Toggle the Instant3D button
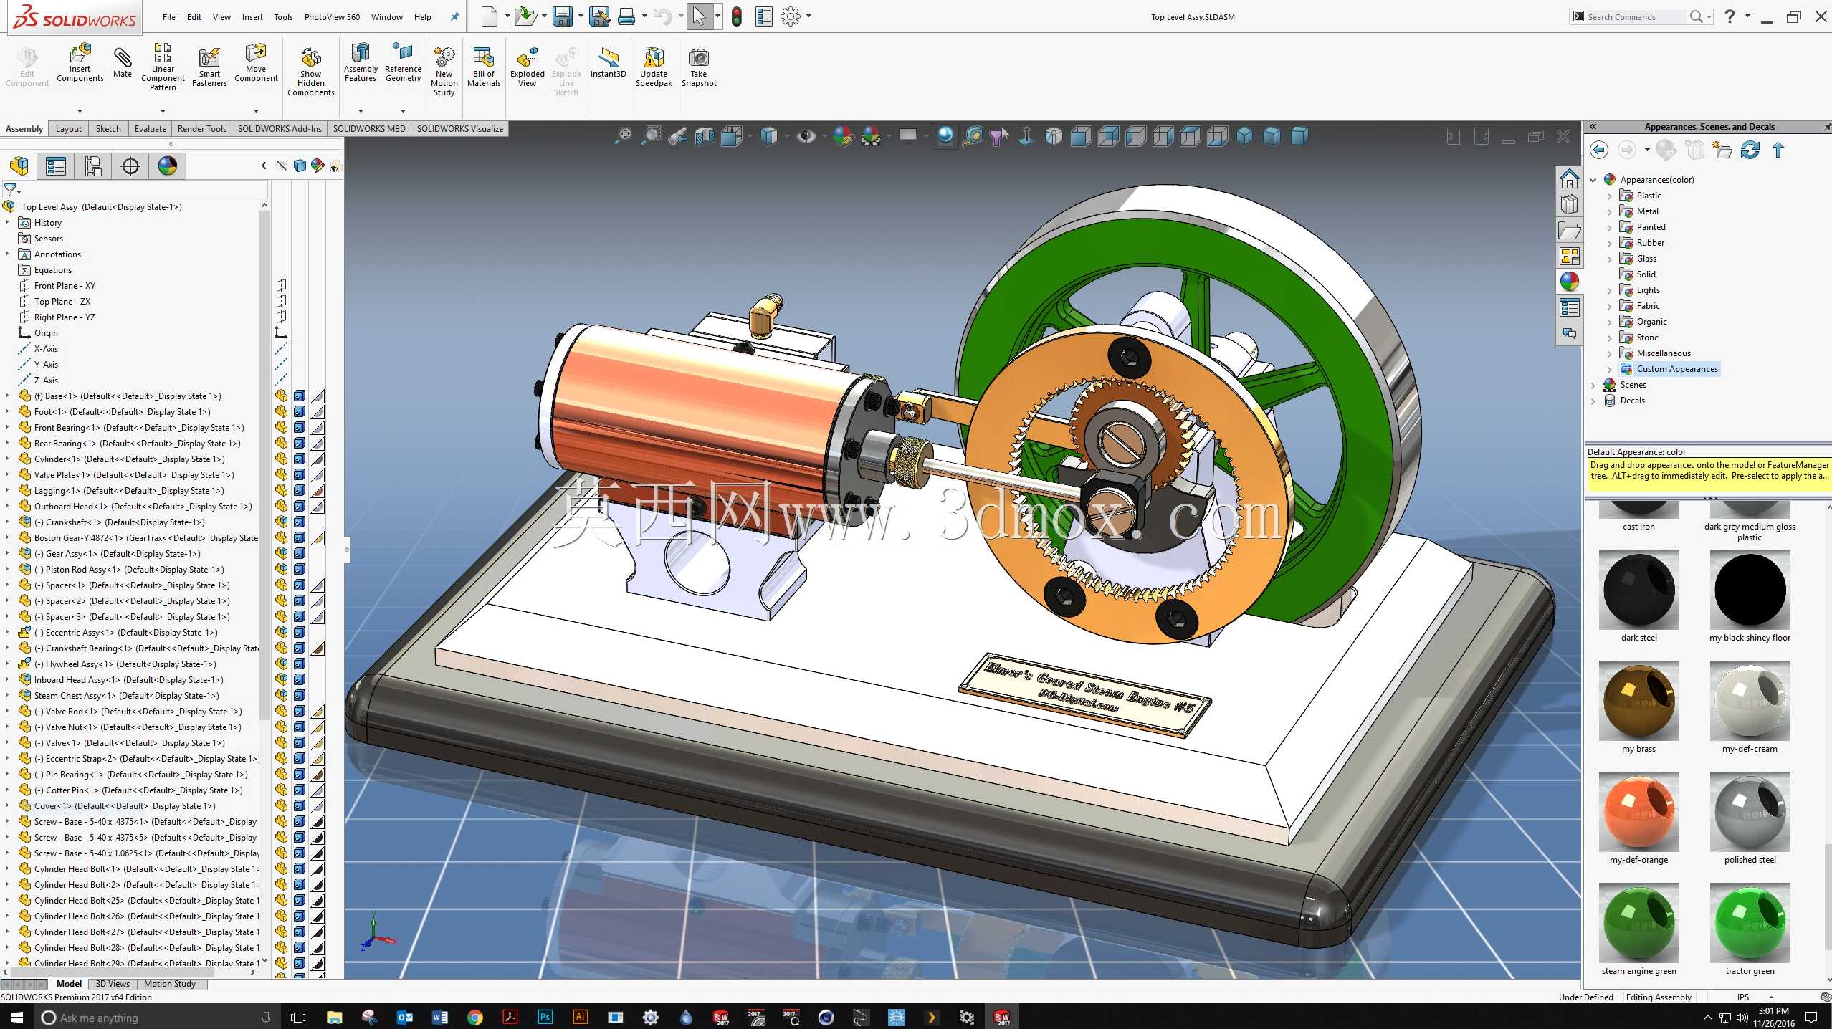Image resolution: width=1832 pixels, height=1029 pixels. [x=608, y=63]
